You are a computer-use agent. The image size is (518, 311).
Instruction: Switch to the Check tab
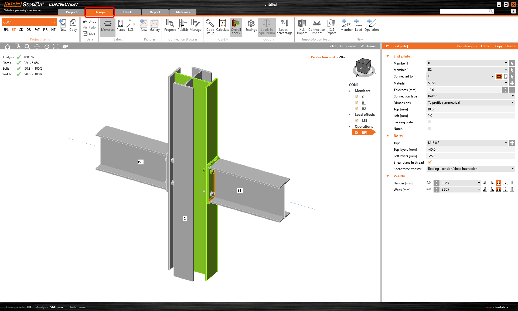coord(127,12)
